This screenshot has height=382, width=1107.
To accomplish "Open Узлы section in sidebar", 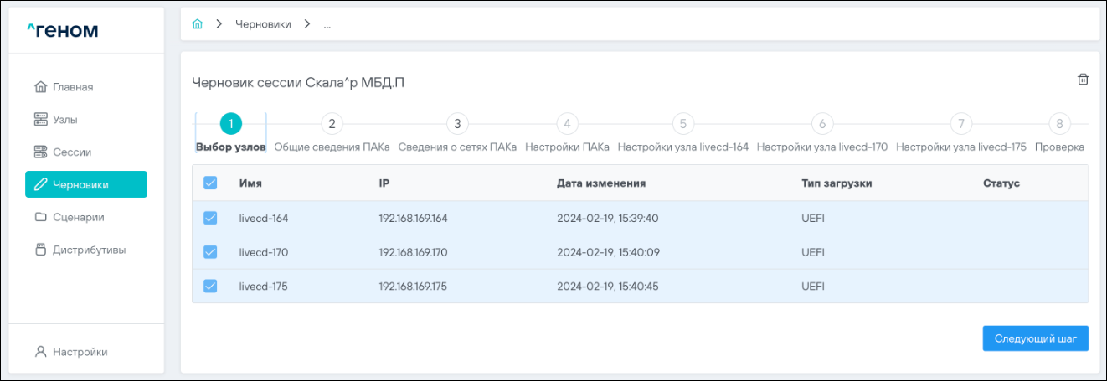I will (64, 120).
